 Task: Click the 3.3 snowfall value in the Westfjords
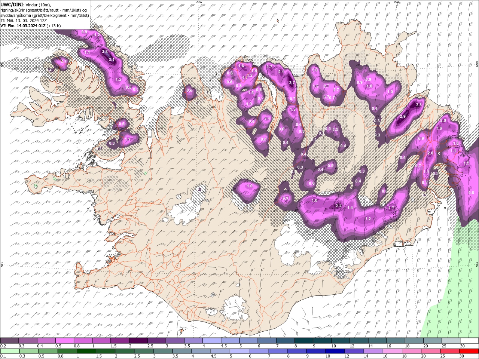(x=105, y=52)
